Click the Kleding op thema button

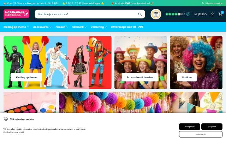pyautogui.click(x=26, y=77)
